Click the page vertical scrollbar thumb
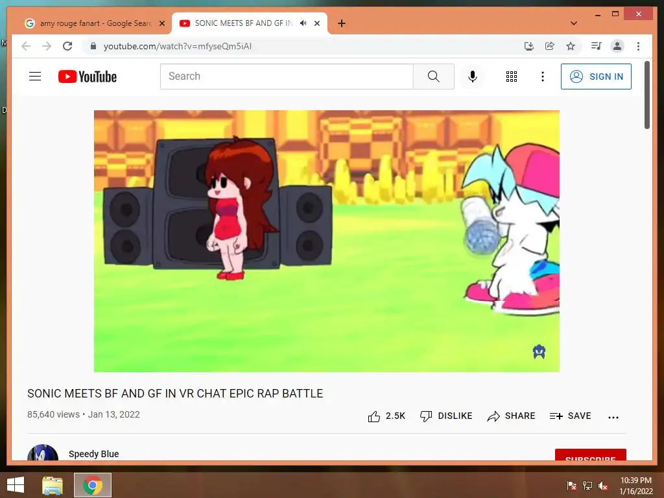Viewport: 664px width, 498px height. [x=646, y=95]
